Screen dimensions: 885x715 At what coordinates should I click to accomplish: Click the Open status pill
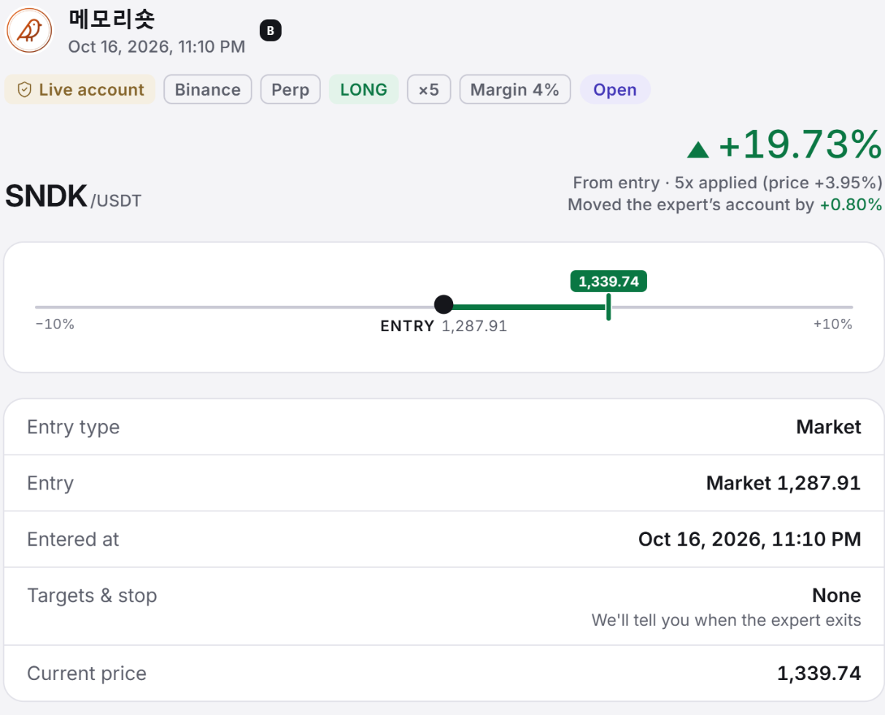[x=615, y=90]
